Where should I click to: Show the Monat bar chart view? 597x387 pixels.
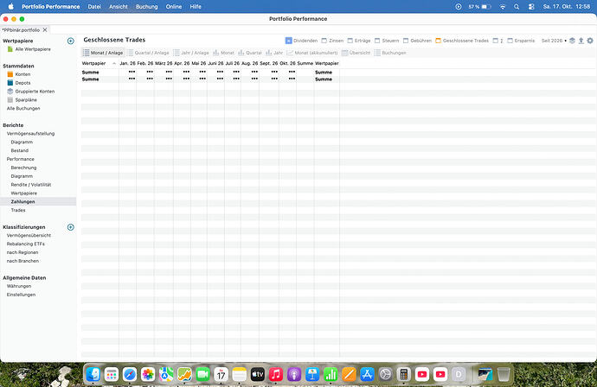tap(223, 53)
